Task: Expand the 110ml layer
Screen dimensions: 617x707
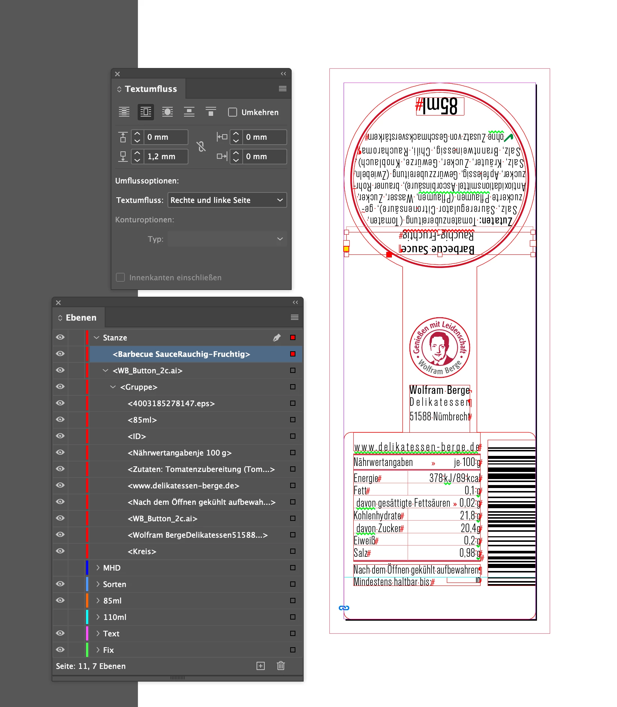Action: point(98,617)
